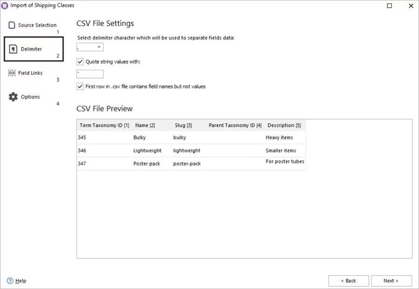The image size is (419, 289).
Task: Click the Options gear icon
Action: (13, 96)
